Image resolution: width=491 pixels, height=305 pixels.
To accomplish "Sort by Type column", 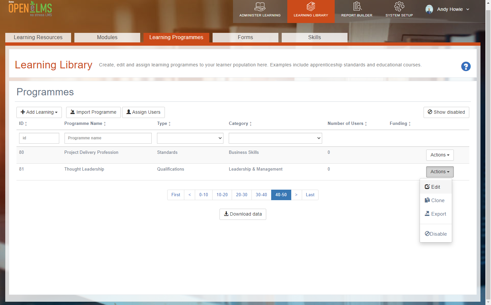I will click(x=164, y=124).
